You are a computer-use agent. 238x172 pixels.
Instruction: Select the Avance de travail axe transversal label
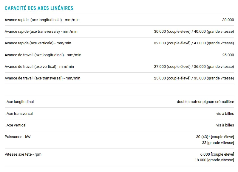[42, 78]
